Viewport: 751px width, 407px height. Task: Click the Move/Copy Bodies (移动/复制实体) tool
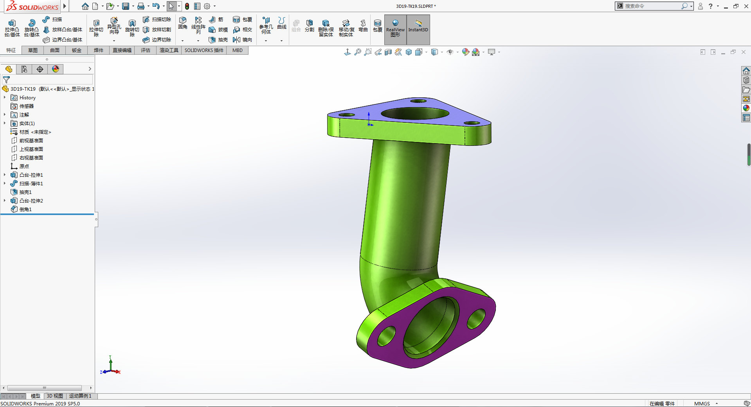pyautogui.click(x=346, y=28)
